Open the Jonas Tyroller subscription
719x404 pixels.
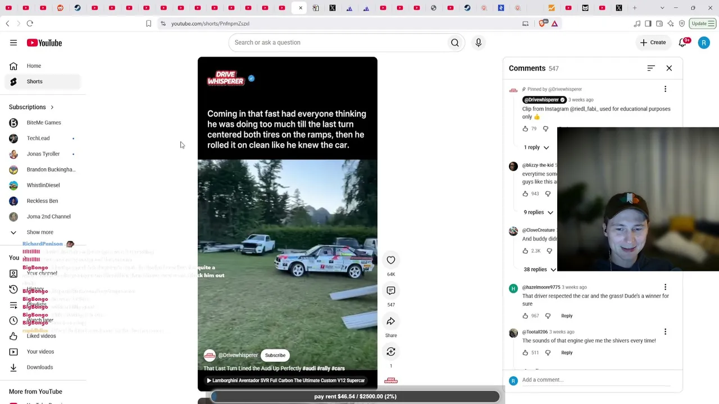(x=43, y=154)
